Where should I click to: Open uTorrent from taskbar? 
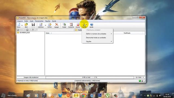[108, 96]
